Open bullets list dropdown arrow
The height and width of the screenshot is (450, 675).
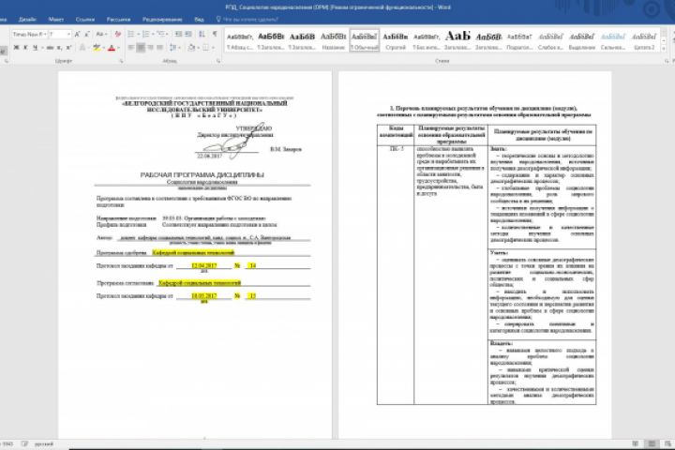pyautogui.click(x=138, y=34)
